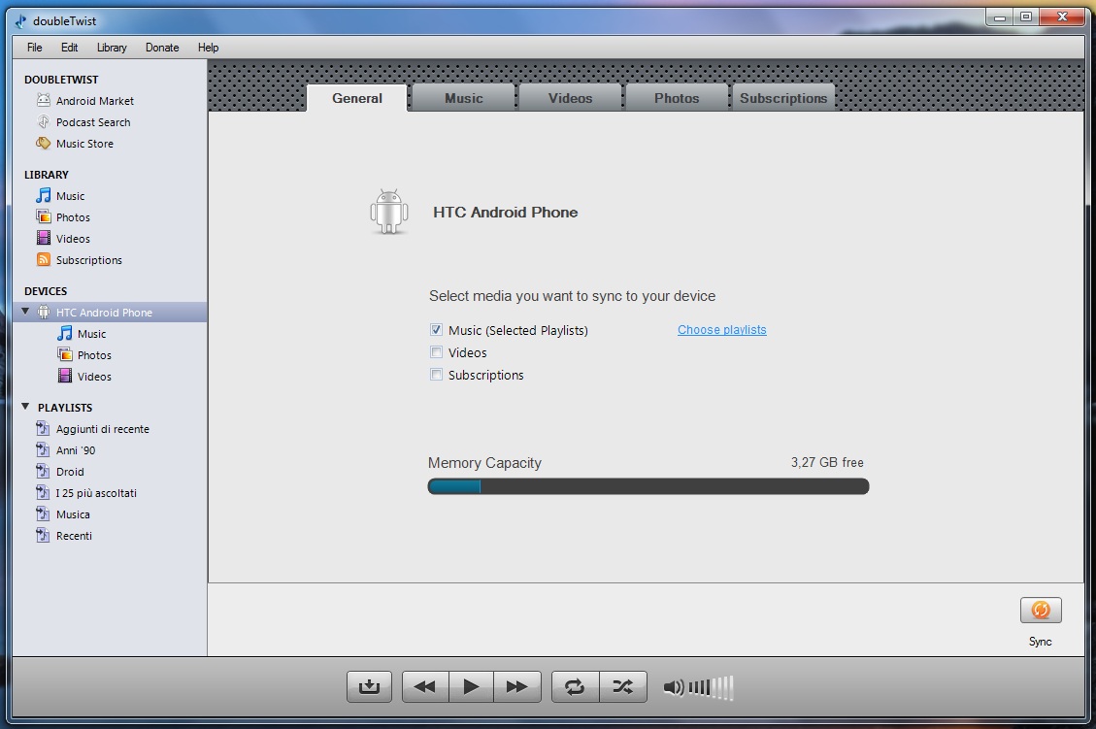Switch to the Photos tab
This screenshot has height=729, width=1096.
click(x=677, y=98)
